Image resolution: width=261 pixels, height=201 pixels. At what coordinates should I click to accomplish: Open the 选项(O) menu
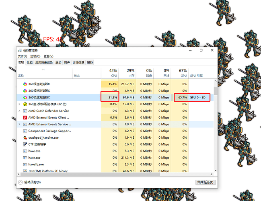click(x=35, y=56)
